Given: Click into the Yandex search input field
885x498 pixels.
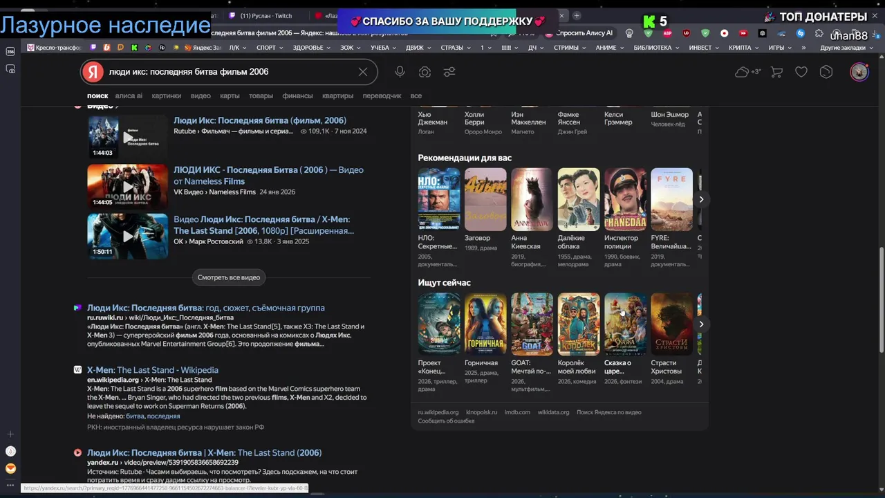Looking at the screenshot, I should coord(228,72).
